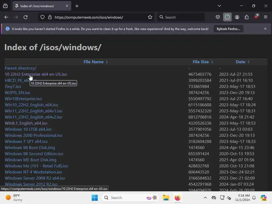
Task: Open Windows Server 2008 R2 x64.iso link
Action: pos(35,178)
